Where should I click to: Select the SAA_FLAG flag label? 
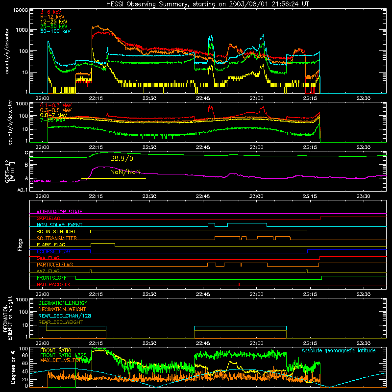(x=48, y=258)
